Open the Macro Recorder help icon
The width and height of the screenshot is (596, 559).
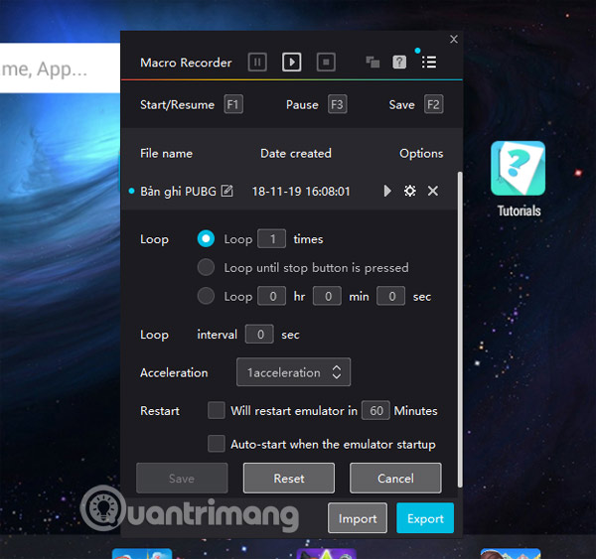(399, 62)
